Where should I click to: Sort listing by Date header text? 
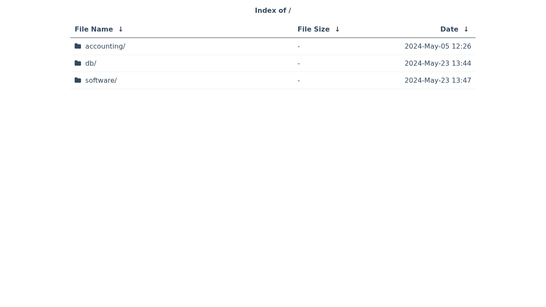pos(449,29)
